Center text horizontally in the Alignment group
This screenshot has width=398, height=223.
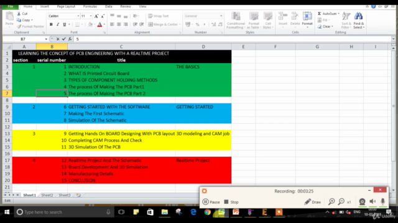(119, 24)
